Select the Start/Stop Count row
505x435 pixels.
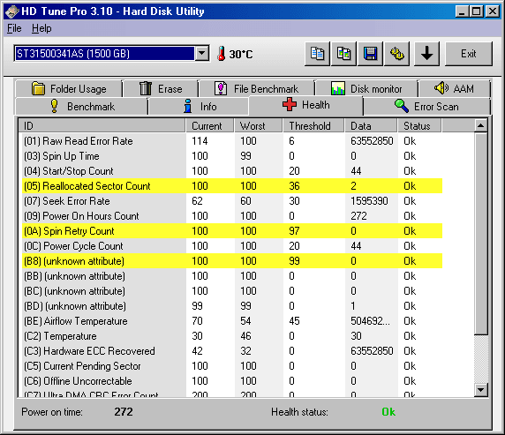tap(232, 171)
